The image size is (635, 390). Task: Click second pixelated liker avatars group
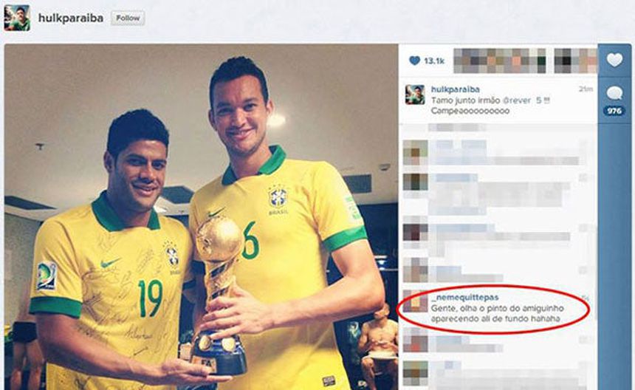[575, 61]
